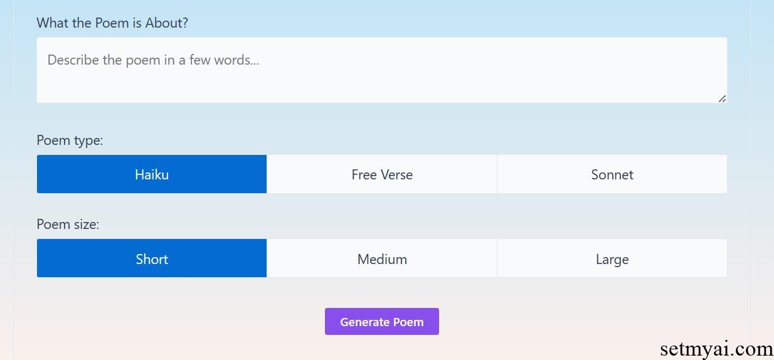Image resolution: width=774 pixels, height=360 pixels.
Task: Click the 'Poem type:' label
Action: [x=70, y=140]
